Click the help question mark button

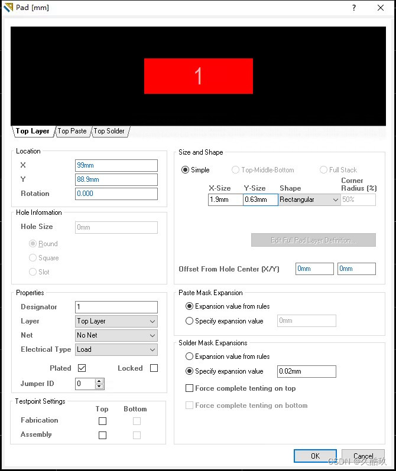pyautogui.click(x=354, y=8)
